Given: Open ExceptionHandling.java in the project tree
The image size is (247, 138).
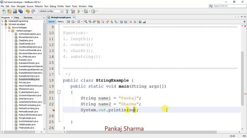Looking at the screenshot, I should [29, 79].
